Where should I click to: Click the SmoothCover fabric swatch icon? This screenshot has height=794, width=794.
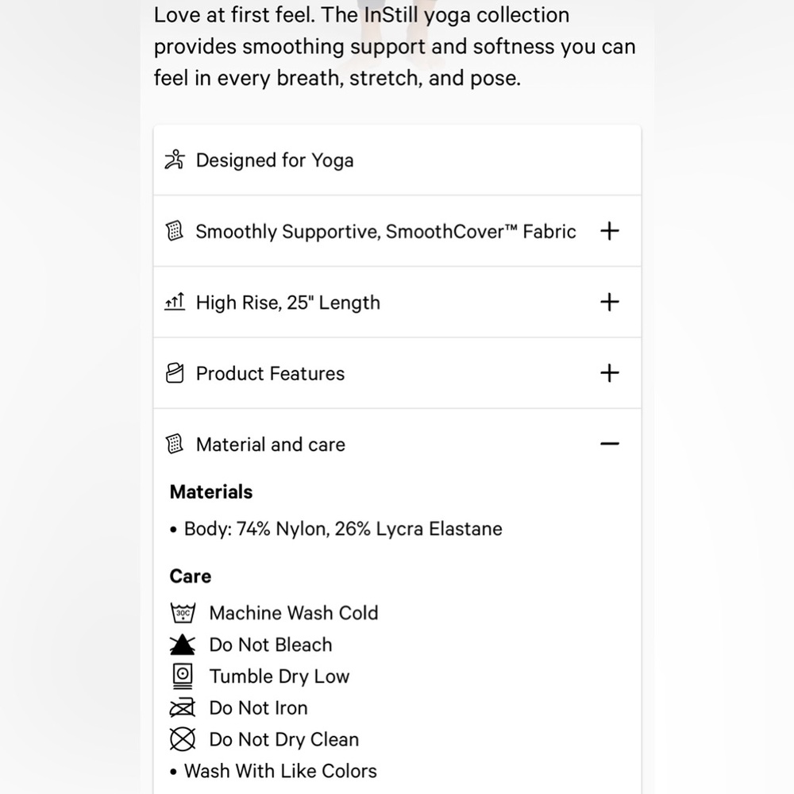[175, 231]
